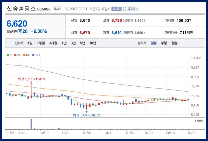
Task: Select the 1일 line chart tab
Action: tap(30, 43)
